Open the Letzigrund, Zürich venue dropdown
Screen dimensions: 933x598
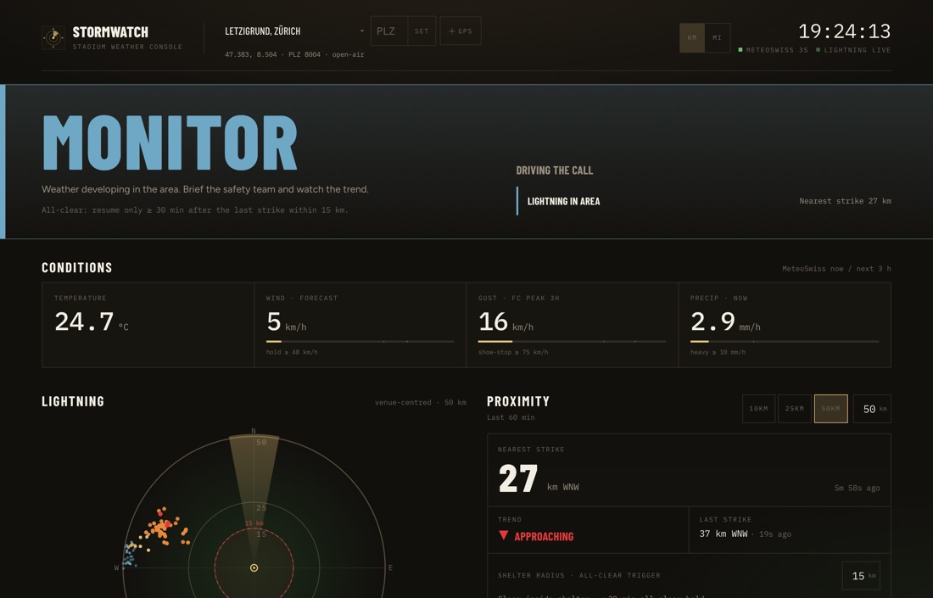pos(294,31)
